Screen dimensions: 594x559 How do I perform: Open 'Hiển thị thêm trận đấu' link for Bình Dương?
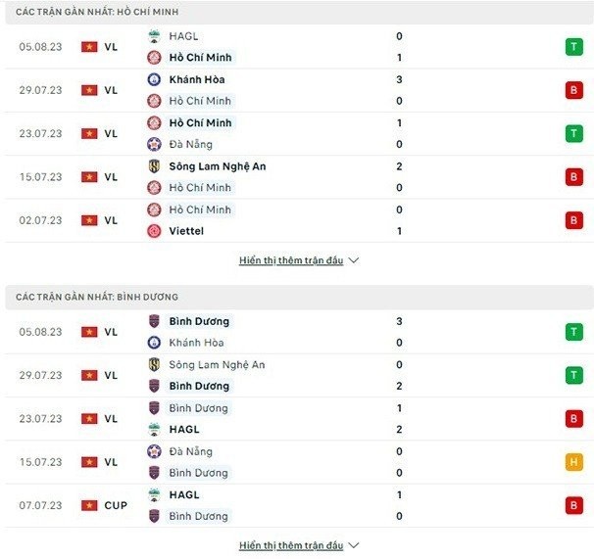(291, 545)
